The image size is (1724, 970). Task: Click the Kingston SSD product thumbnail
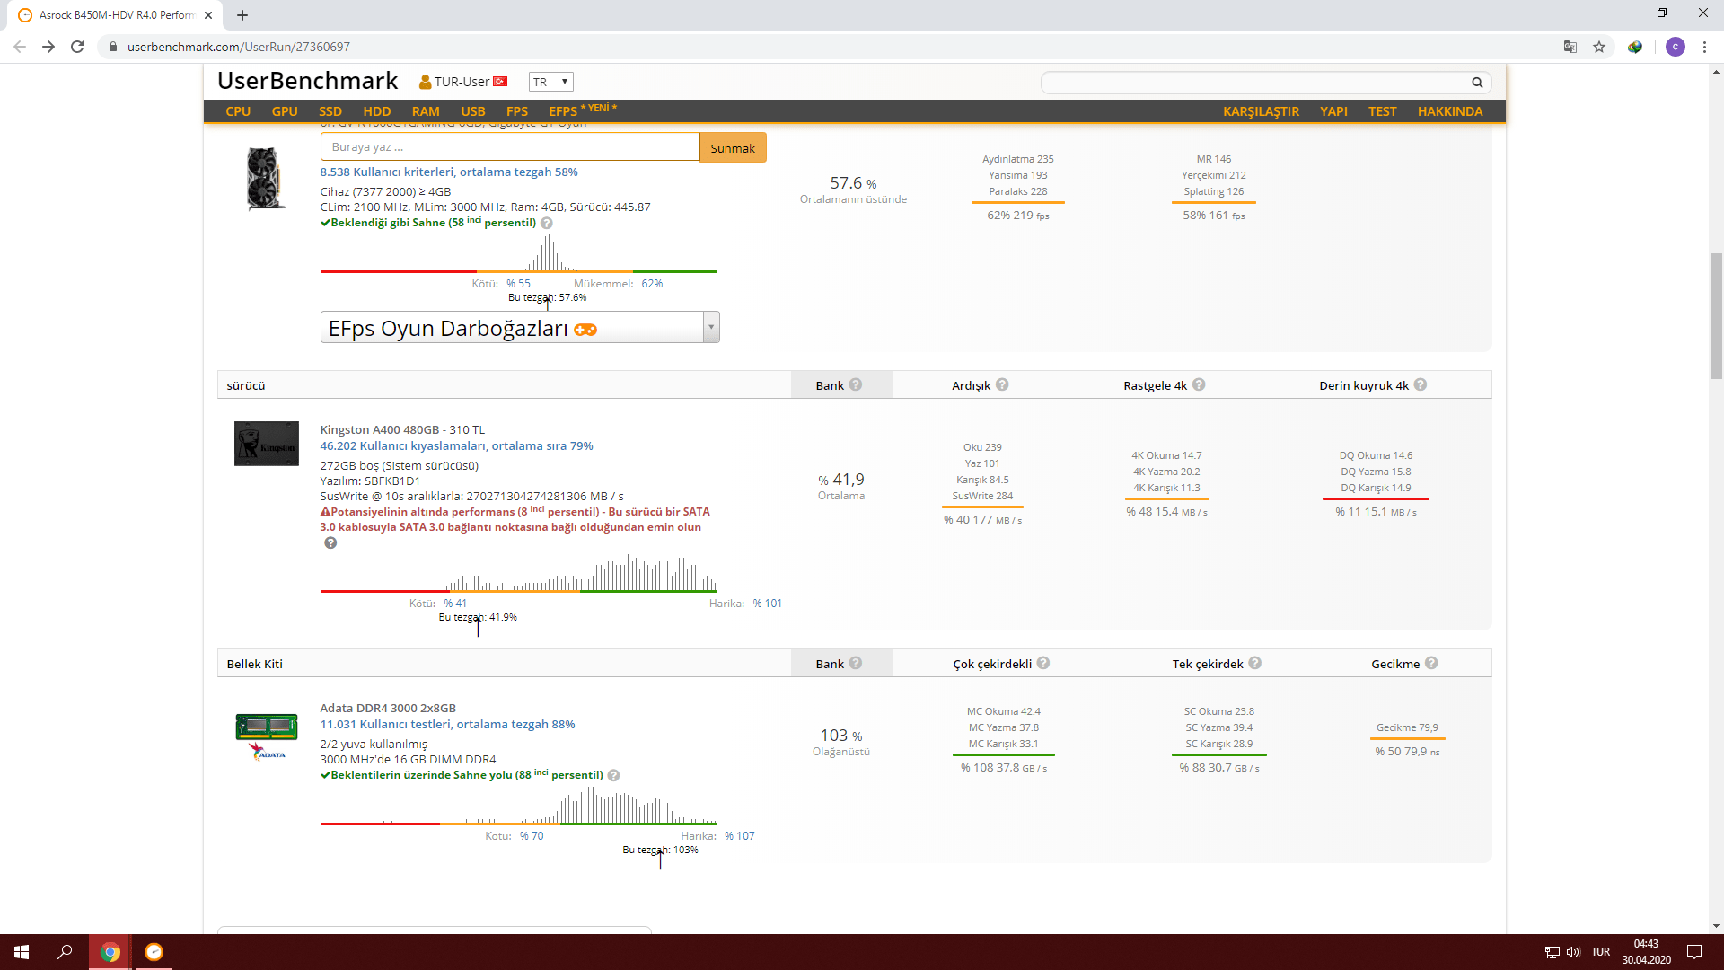267,444
